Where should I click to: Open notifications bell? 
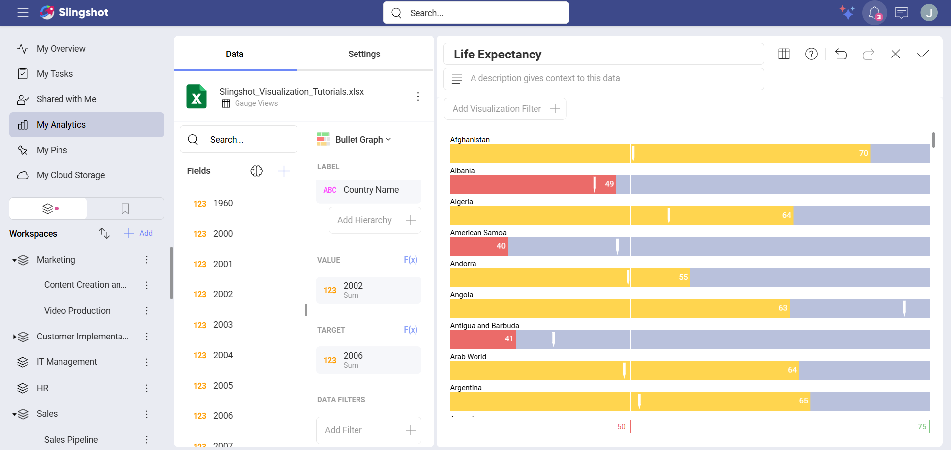click(x=874, y=13)
